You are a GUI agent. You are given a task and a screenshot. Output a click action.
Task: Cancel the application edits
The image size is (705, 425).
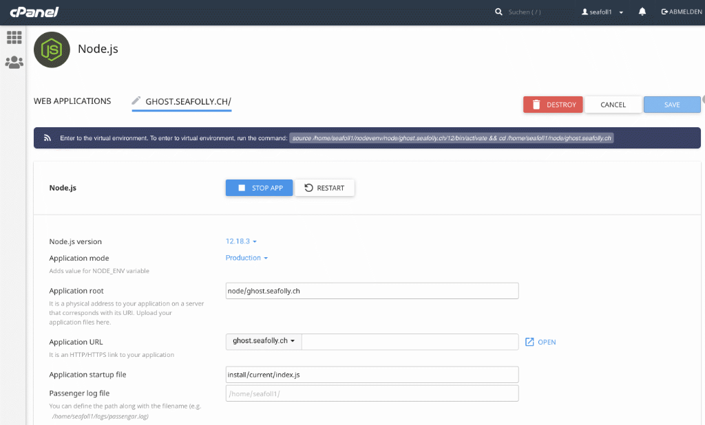613,105
